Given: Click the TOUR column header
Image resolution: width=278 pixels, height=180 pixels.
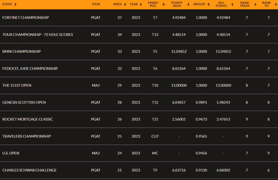Looking at the screenshot, I should 96,4.
